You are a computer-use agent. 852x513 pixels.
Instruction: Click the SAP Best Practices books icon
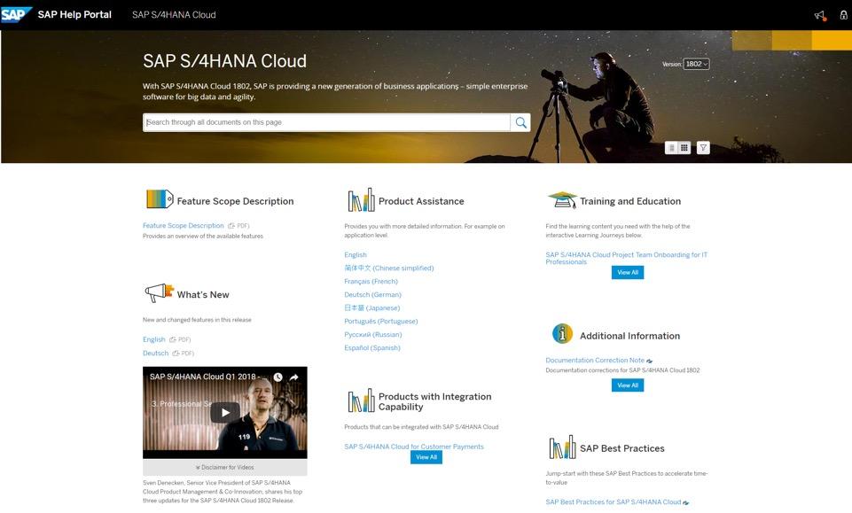point(562,447)
